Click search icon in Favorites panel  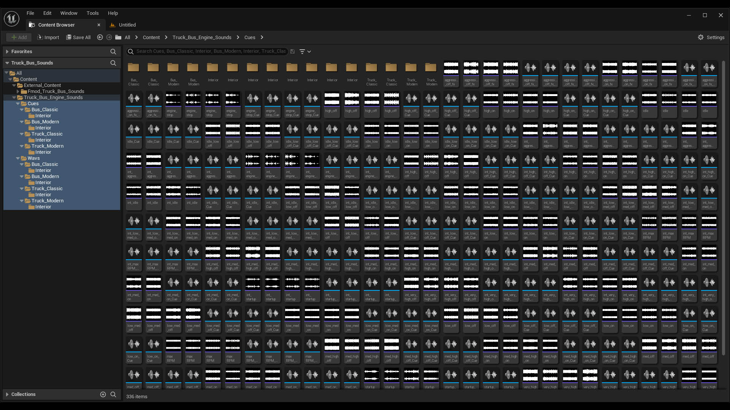pos(113,52)
